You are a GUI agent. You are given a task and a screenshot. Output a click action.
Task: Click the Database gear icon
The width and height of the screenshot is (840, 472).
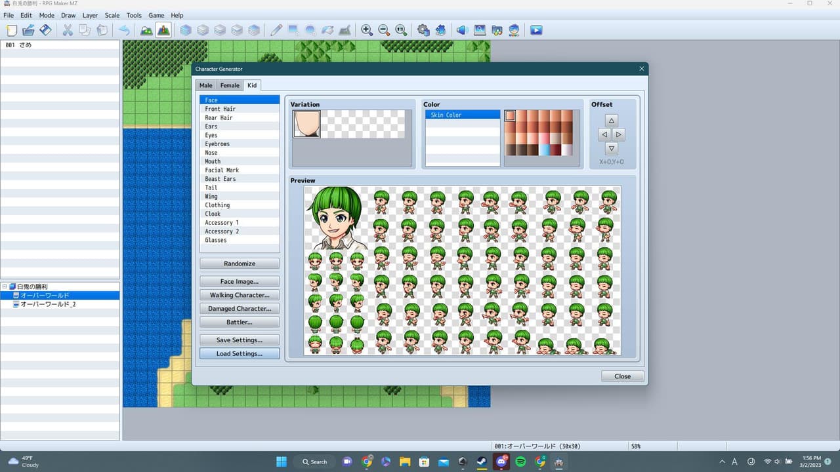click(423, 30)
